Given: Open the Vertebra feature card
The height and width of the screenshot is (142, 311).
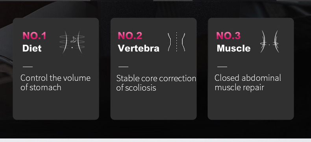Looking at the screenshot, I should point(154,69).
